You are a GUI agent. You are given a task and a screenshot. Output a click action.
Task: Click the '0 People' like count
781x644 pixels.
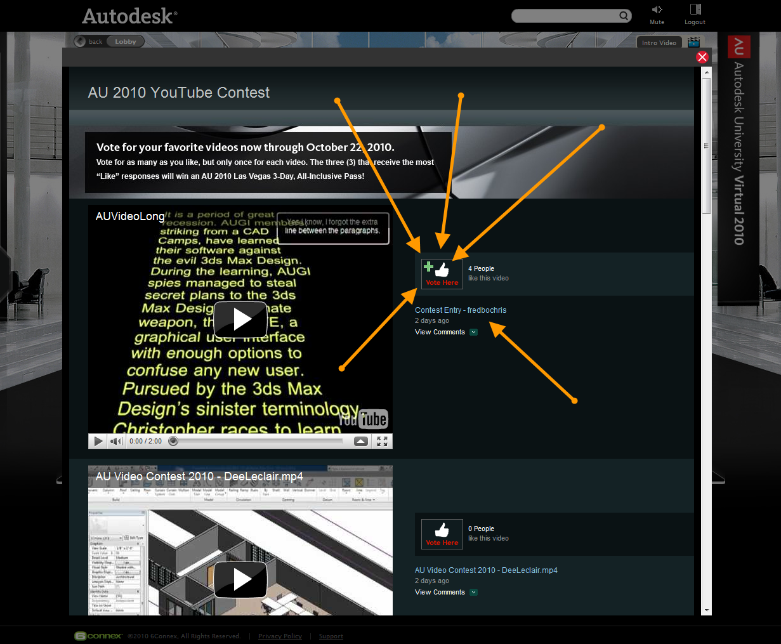(x=481, y=529)
